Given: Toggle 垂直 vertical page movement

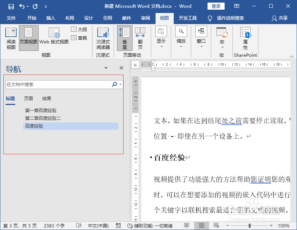Looking at the screenshot, I should [x=124, y=38].
